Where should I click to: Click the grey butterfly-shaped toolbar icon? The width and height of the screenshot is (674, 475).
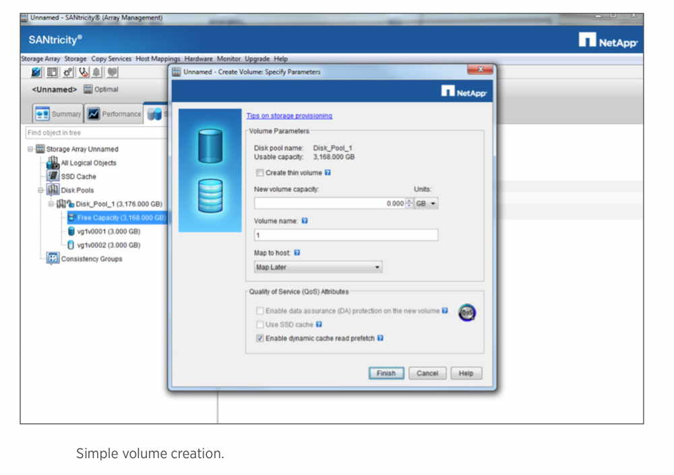click(x=112, y=72)
